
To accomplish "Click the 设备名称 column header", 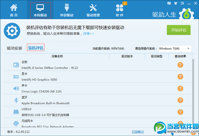I will point(57,56).
